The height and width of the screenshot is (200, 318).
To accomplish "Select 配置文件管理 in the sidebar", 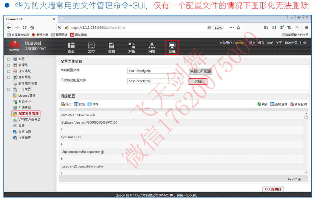I will tap(26, 114).
